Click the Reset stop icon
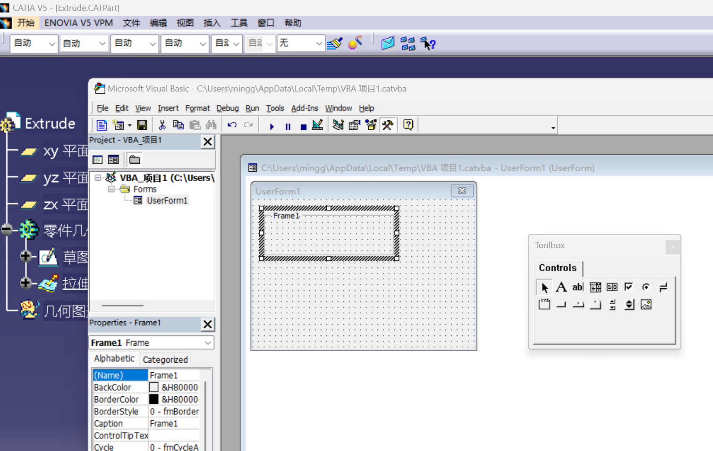The width and height of the screenshot is (713, 451). (304, 126)
